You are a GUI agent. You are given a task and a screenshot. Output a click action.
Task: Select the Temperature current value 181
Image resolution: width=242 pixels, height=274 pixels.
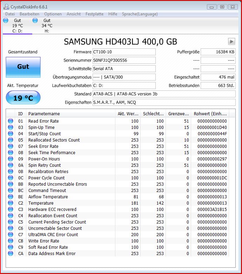(x=135, y=203)
